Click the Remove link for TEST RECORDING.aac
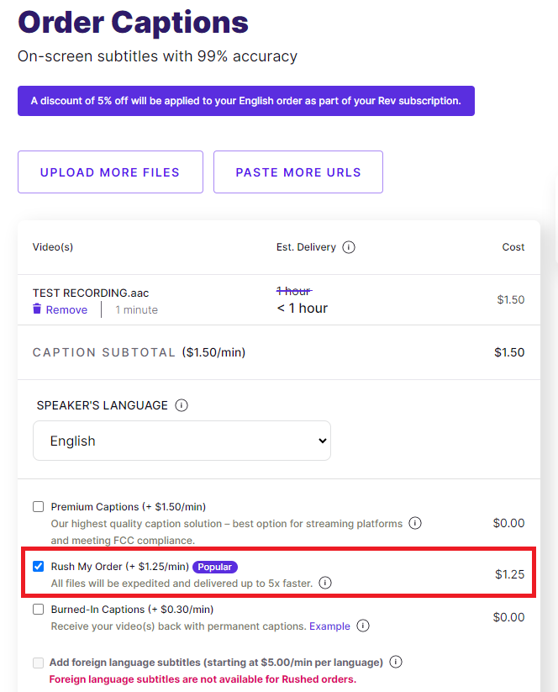Viewport: 558px width, 692px height. pos(66,309)
